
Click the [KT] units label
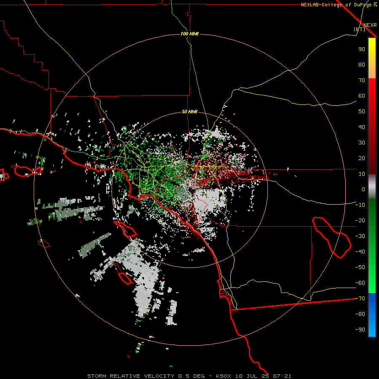(x=360, y=29)
